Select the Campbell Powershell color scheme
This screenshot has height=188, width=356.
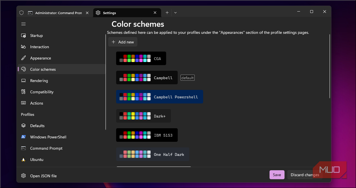pos(159,97)
